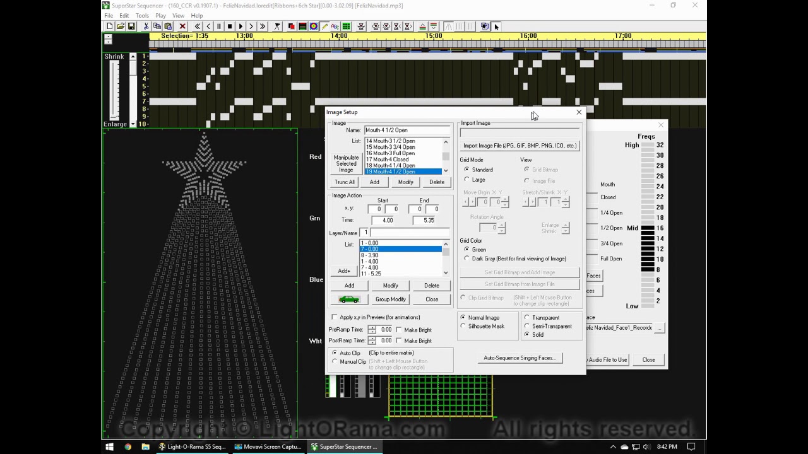Click Auto-Sequence Singing Faces button

(520, 358)
